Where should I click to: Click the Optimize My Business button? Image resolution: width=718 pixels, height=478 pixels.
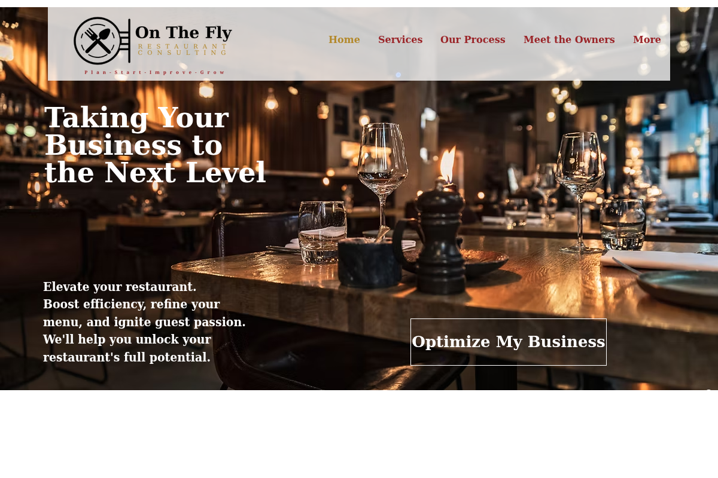tap(509, 342)
